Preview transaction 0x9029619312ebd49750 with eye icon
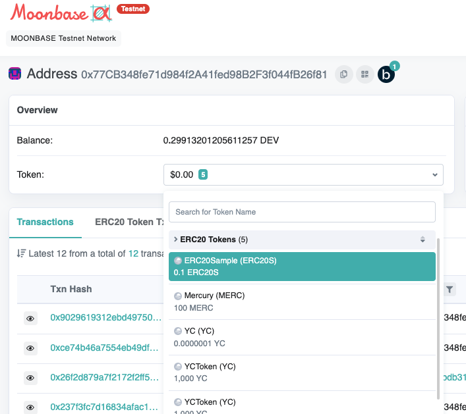466x414 pixels. tap(30, 319)
